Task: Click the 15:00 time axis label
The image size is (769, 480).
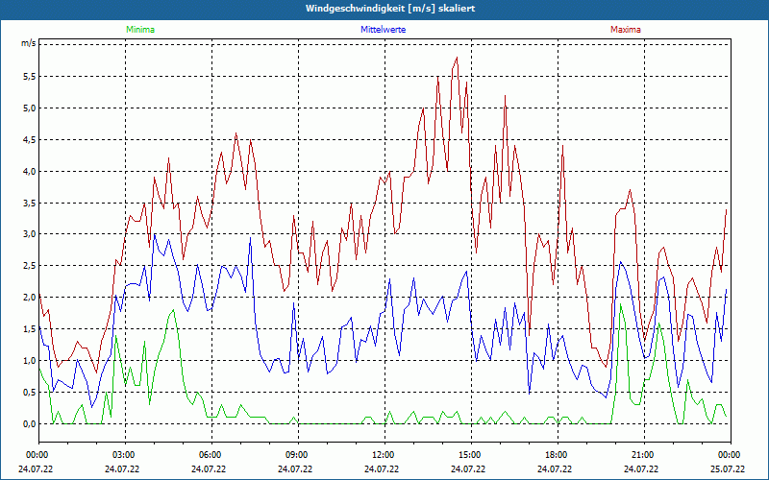Action: coord(469,455)
